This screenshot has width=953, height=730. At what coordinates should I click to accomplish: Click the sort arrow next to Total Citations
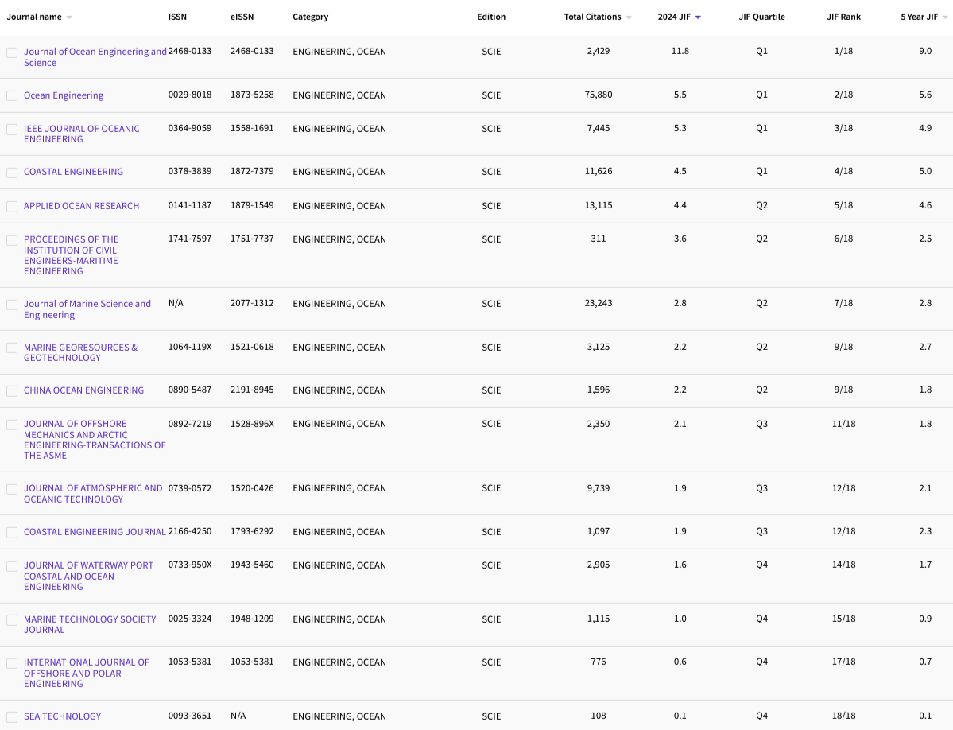(629, 17)
